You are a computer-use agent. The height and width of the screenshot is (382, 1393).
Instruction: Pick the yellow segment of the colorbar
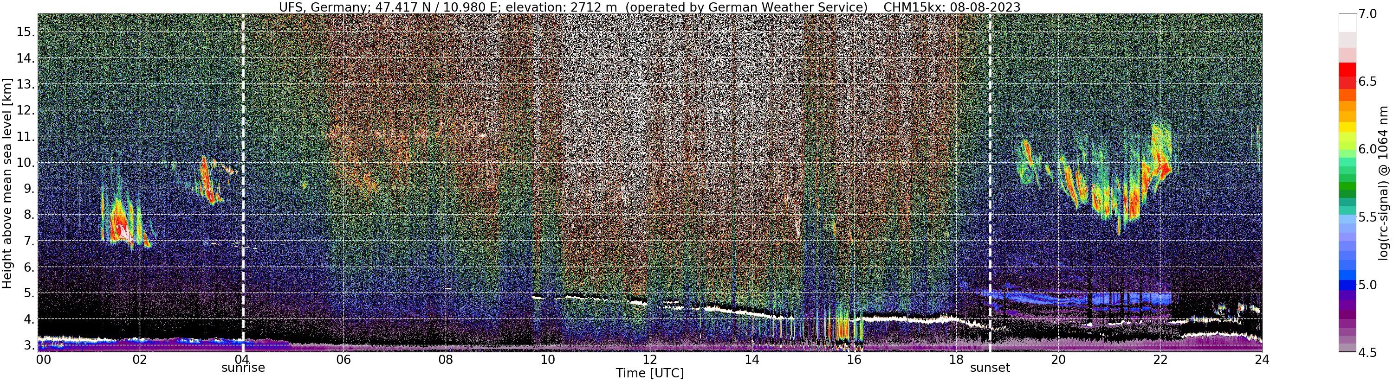click(1347, 127)
